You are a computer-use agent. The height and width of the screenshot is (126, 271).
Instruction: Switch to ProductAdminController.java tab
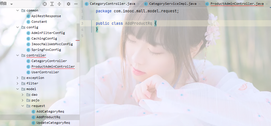[x=237, y=4]
